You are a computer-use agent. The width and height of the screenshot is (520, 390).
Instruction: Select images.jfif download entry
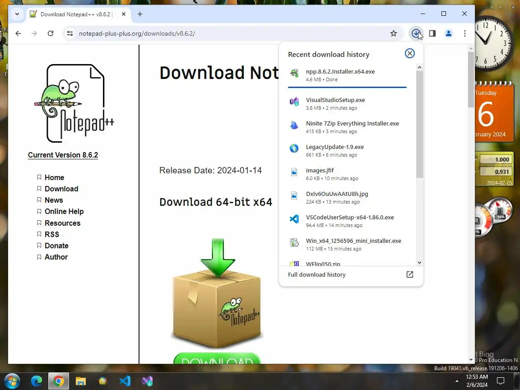[x=347, y=174]
